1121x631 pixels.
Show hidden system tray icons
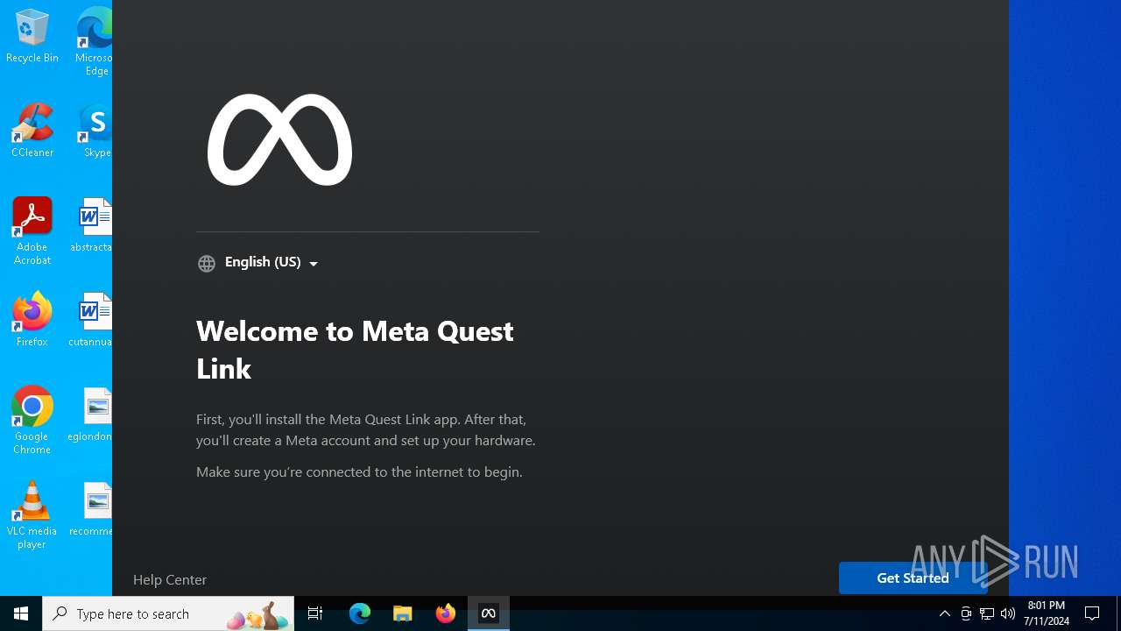945,613
